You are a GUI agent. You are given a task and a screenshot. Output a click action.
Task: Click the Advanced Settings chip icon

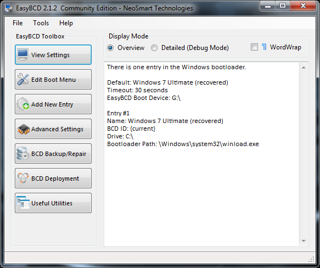(x=24, y=129)
